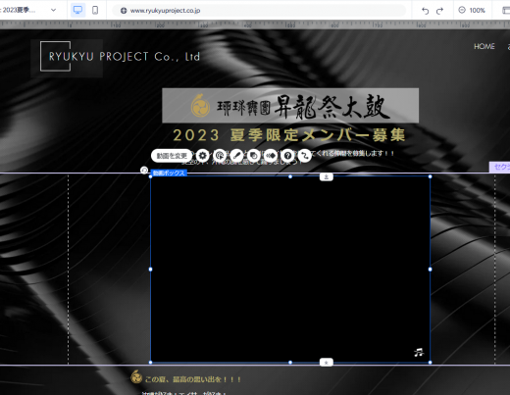Click the gold emblem beside この夏 text
This screenshot has width=510, height=395.
pyautogui.click(x=136, y=376)
